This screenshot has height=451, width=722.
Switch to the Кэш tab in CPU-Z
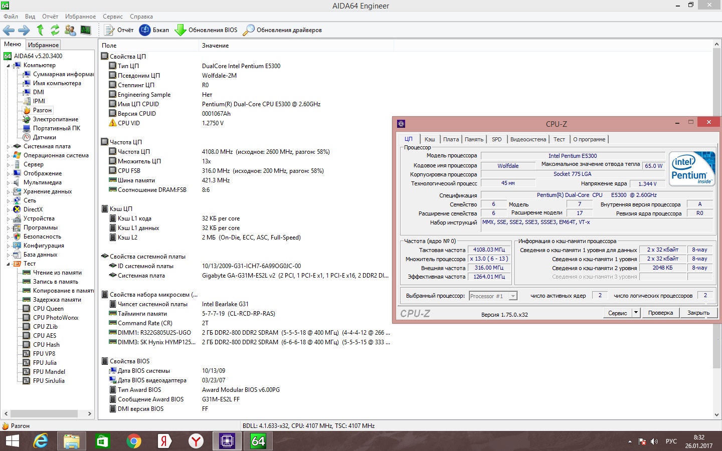430,139
